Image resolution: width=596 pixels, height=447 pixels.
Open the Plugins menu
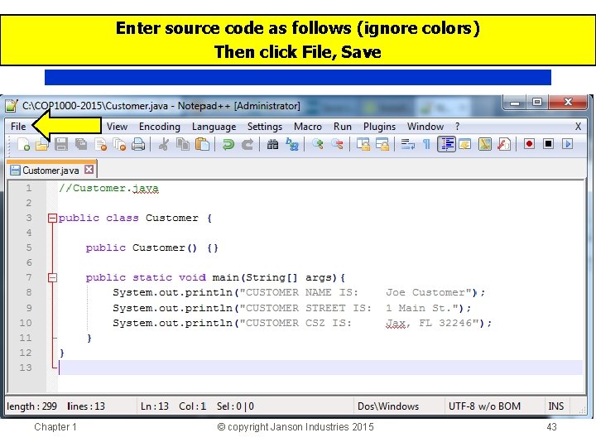[x=379, y=127]
